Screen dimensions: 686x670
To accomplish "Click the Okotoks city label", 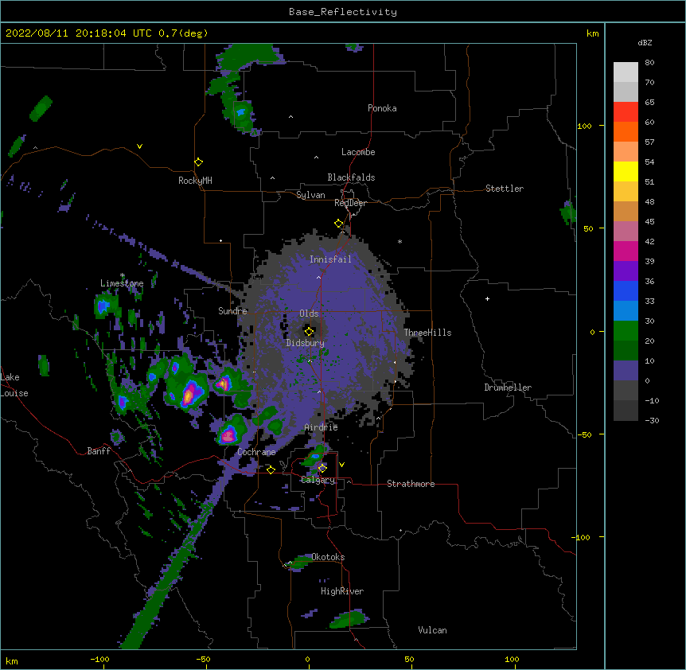I will click(x=328, y=557).
